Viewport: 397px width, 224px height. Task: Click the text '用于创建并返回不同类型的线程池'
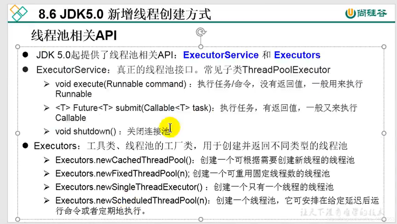275,146
